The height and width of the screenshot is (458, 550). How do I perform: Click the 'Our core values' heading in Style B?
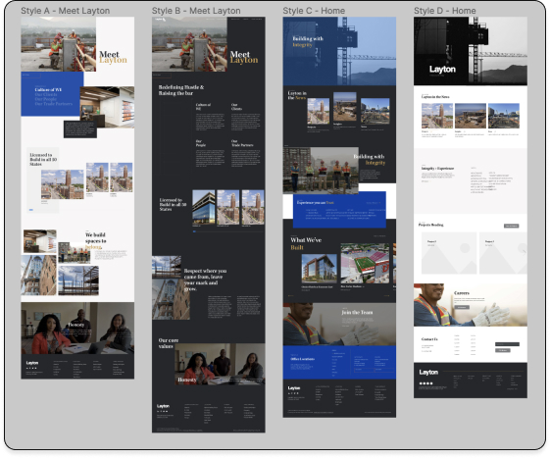point(169,343)
